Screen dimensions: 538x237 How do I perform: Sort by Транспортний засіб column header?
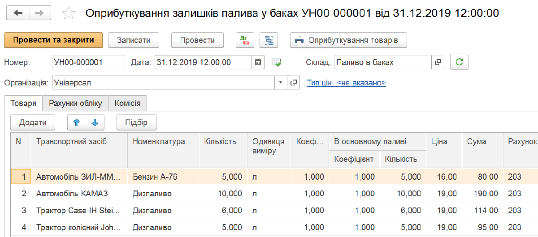click(79, 150)
